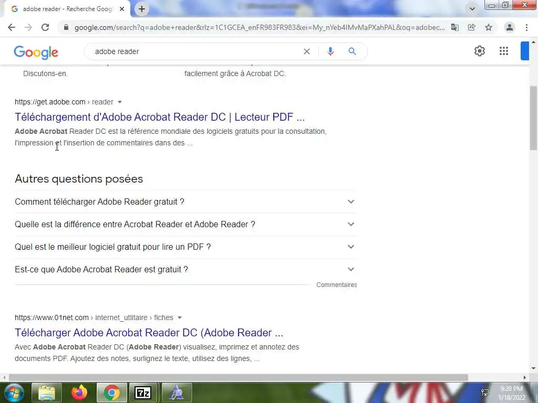Viewport: 538px width, 403px height.
Task: Expand question about différence entre Acrobat Reader
Action: click(185, 225)
